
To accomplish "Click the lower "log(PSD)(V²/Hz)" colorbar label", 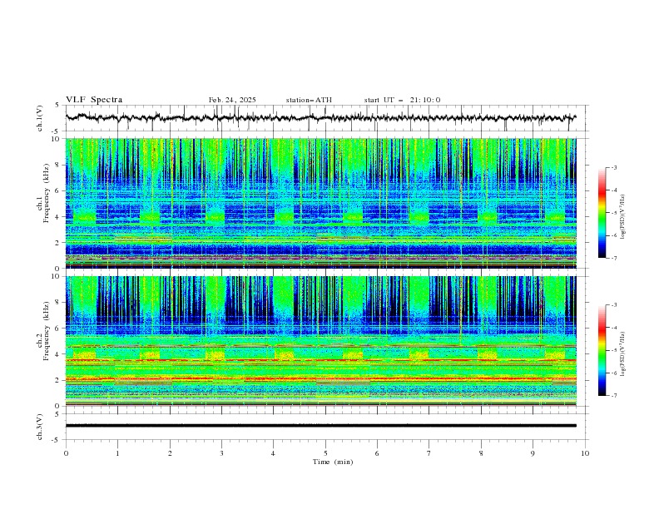I will (623, 354).
